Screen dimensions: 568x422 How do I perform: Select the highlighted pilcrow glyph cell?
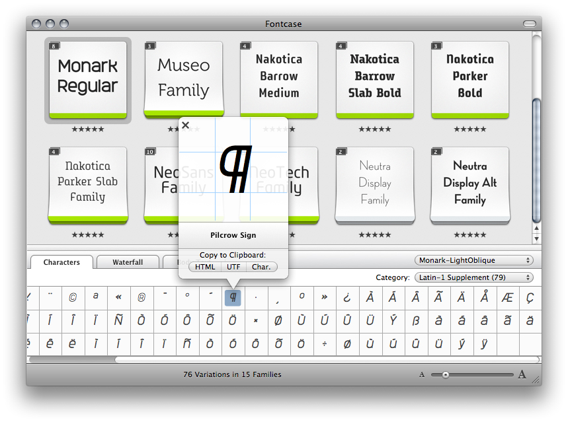(x=233, y=297)
